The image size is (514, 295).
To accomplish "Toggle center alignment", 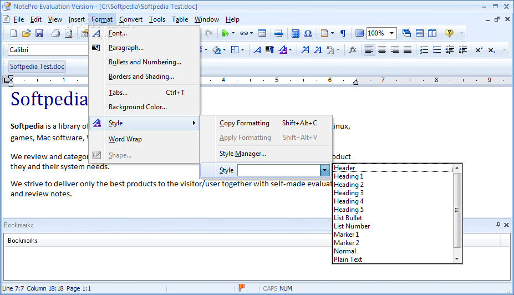I will point(382,50).
